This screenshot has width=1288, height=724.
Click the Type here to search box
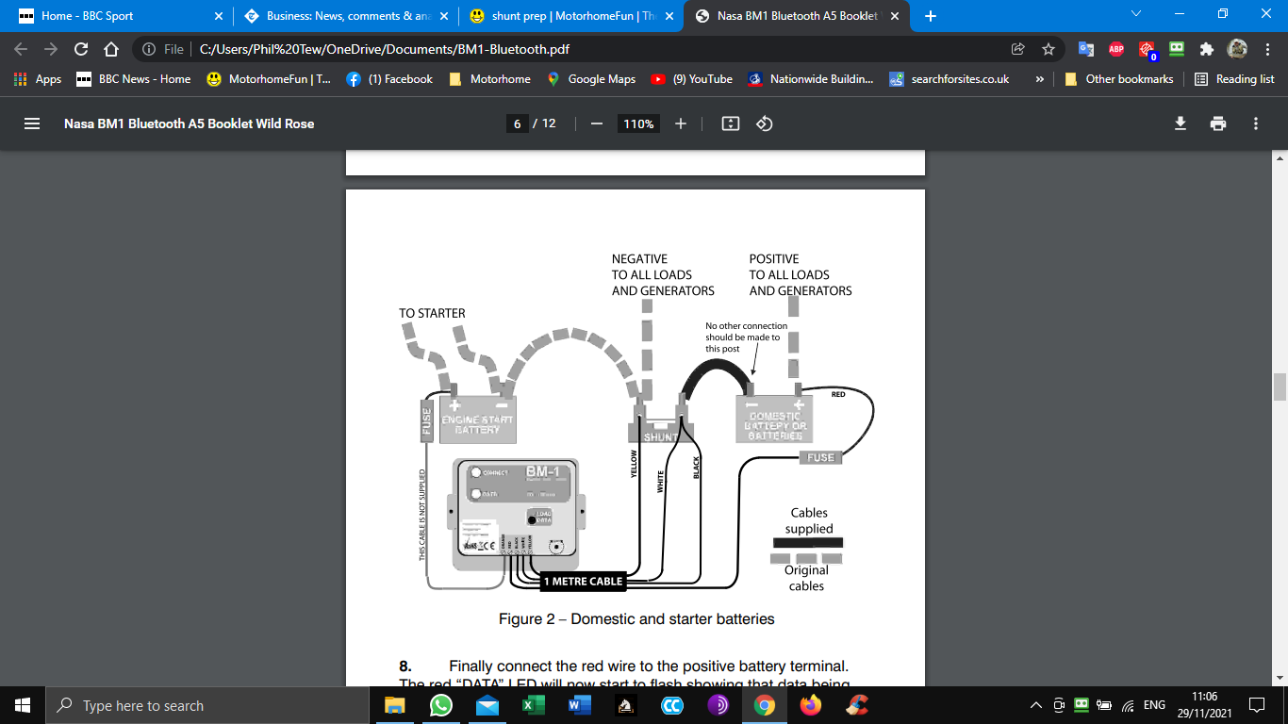point(207,705)
